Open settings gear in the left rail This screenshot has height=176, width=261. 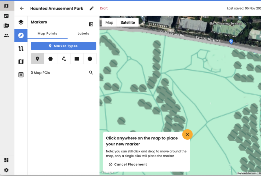(6, 170)
